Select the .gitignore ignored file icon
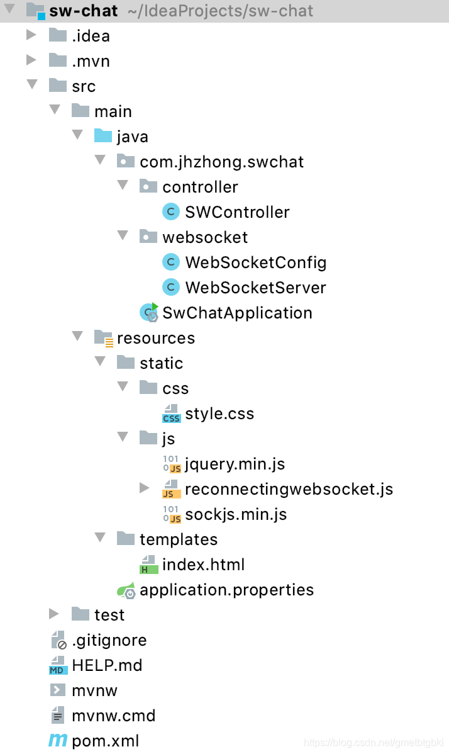Image resolution: width=449 pixels, height=754 pixels. pos(58,640)
